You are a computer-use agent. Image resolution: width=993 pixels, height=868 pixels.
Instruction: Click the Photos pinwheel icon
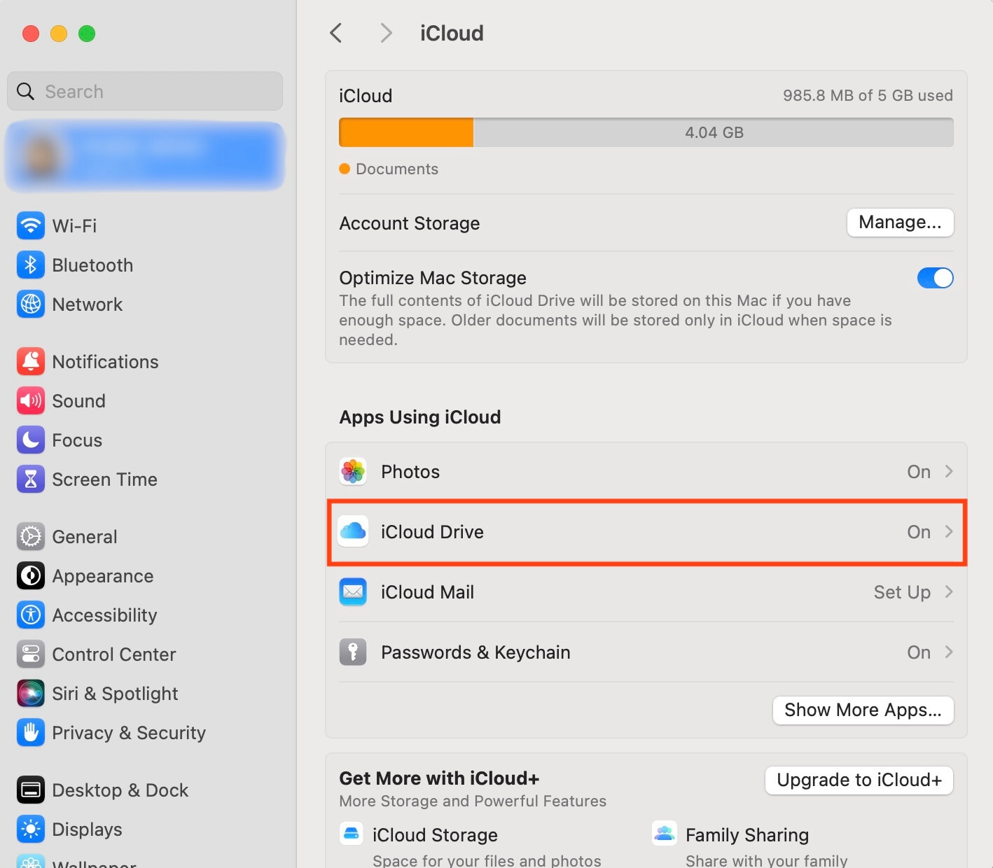pos(353,471)
